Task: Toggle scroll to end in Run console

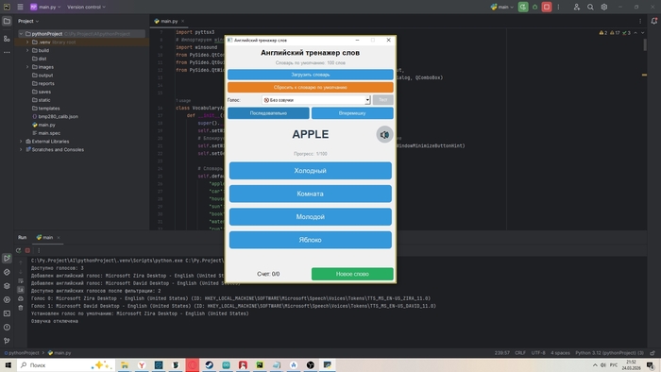Action: point(21,290)
